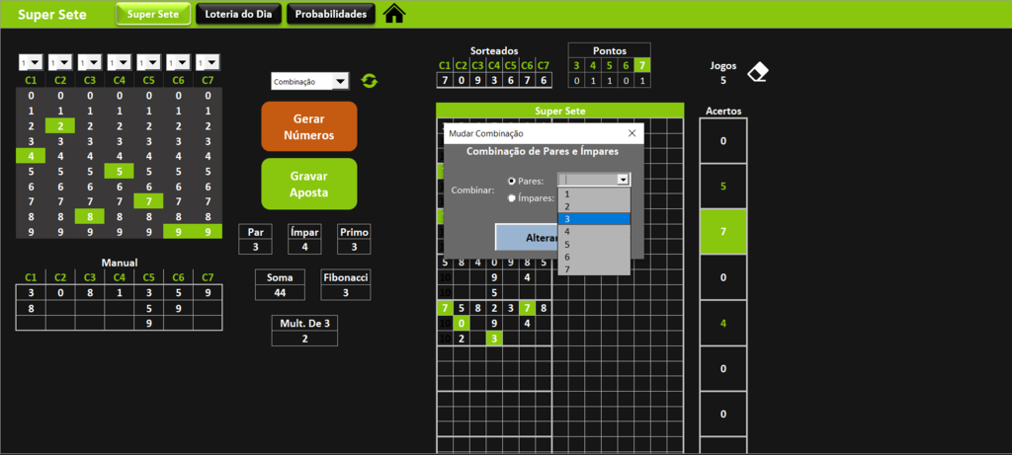The image size is (1012, 455).
Task: Open the dropdown above column C3
Action: (94, 62)
